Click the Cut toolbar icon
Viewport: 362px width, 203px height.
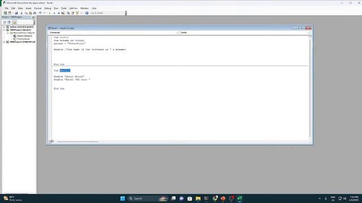(21, 13)
